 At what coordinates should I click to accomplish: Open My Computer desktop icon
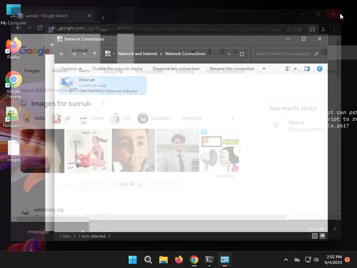coord(14,15)
